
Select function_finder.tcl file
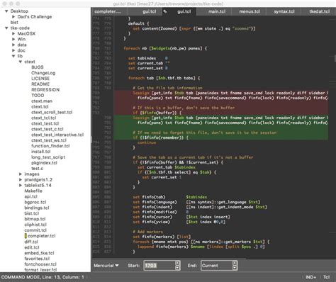(x=50, y=146)
